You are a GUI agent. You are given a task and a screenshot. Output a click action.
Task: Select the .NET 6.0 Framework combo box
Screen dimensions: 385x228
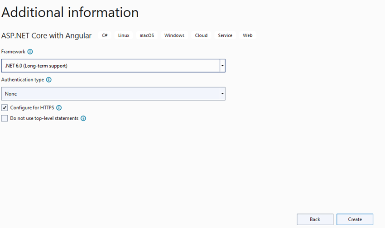click(111, 66)
